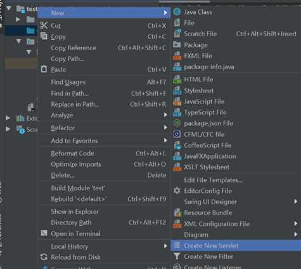Click the EditorConfig gear icon
The width and height of the screenshot is (301, 269).
[x=177, y=190]
